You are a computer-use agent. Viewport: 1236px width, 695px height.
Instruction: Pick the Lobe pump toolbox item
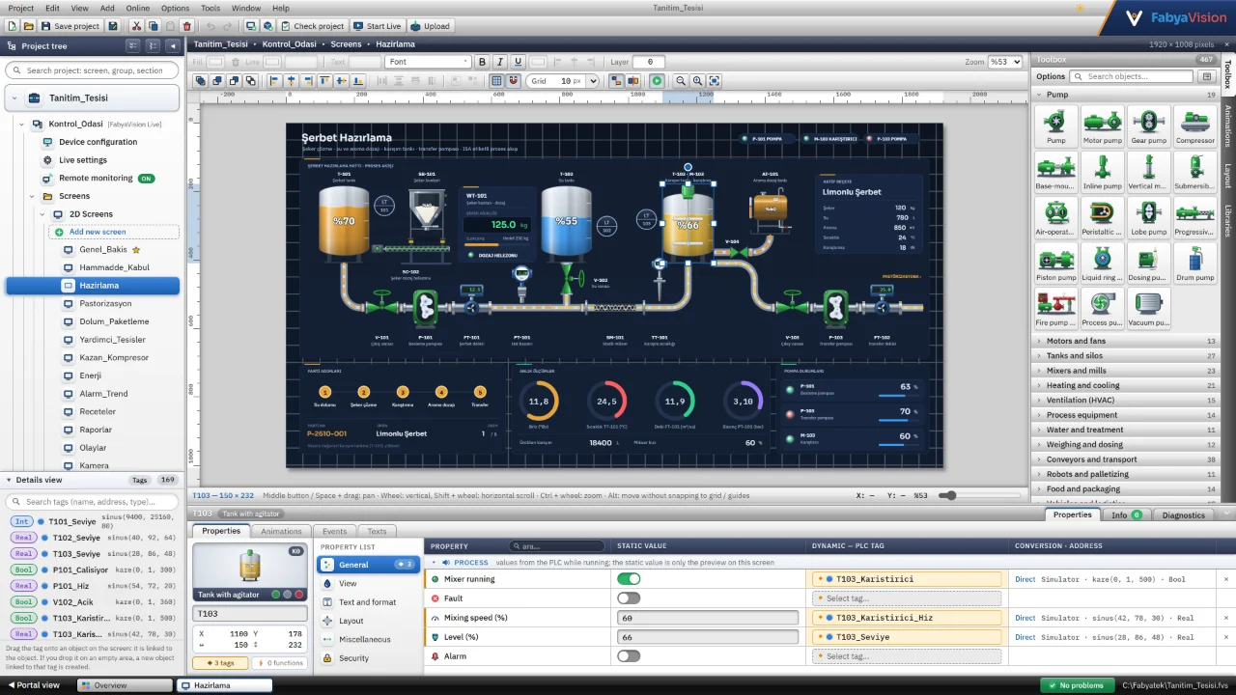click(x=1149, y=217)
